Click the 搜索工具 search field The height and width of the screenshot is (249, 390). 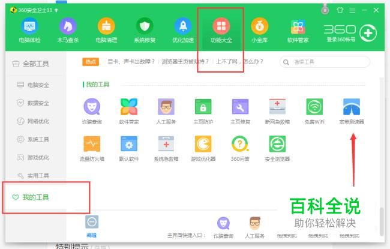pyautogui.click(x=325, y=62)
